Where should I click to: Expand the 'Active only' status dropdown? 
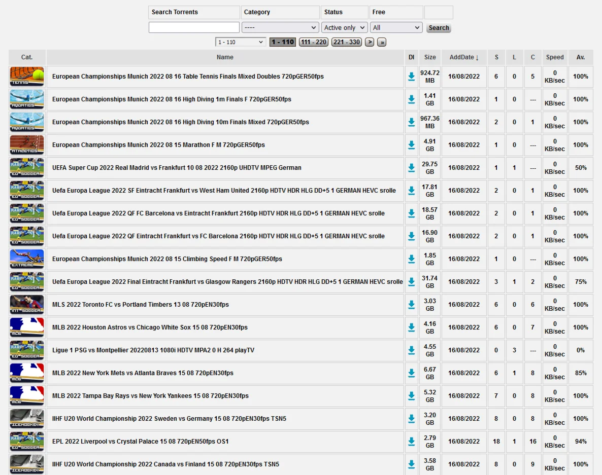pyautogui.click(x=345, y=27)
